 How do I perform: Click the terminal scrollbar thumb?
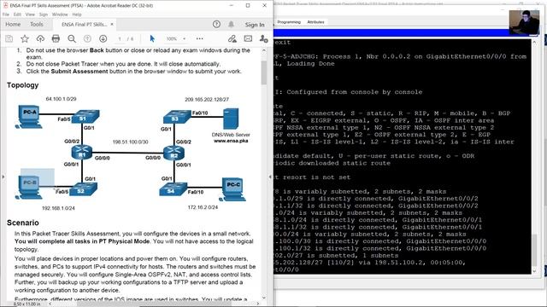(534, 250)
